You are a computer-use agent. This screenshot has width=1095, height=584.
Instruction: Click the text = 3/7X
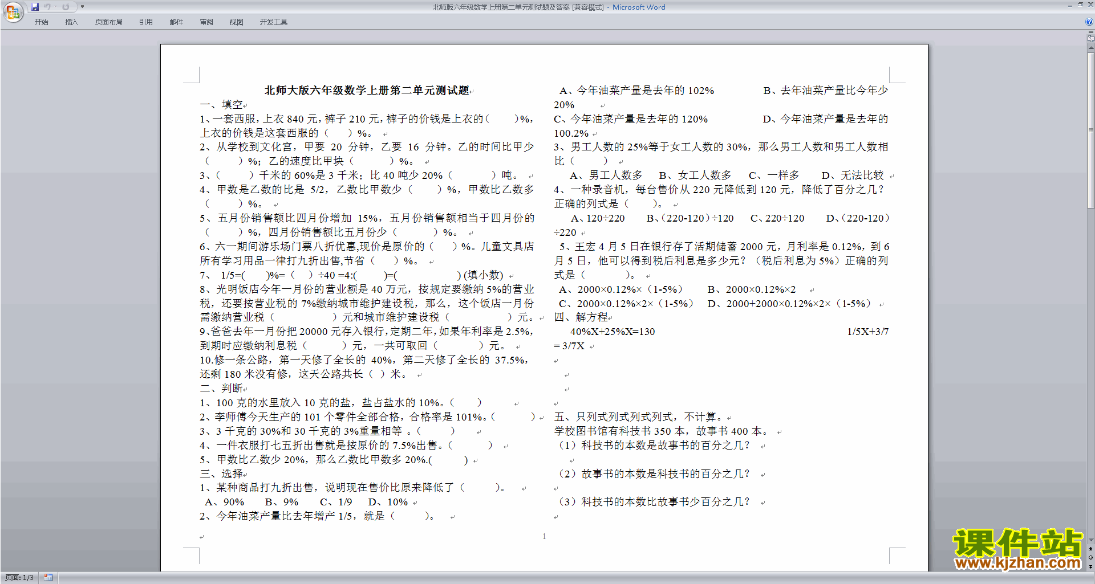(x=569, y=346)
